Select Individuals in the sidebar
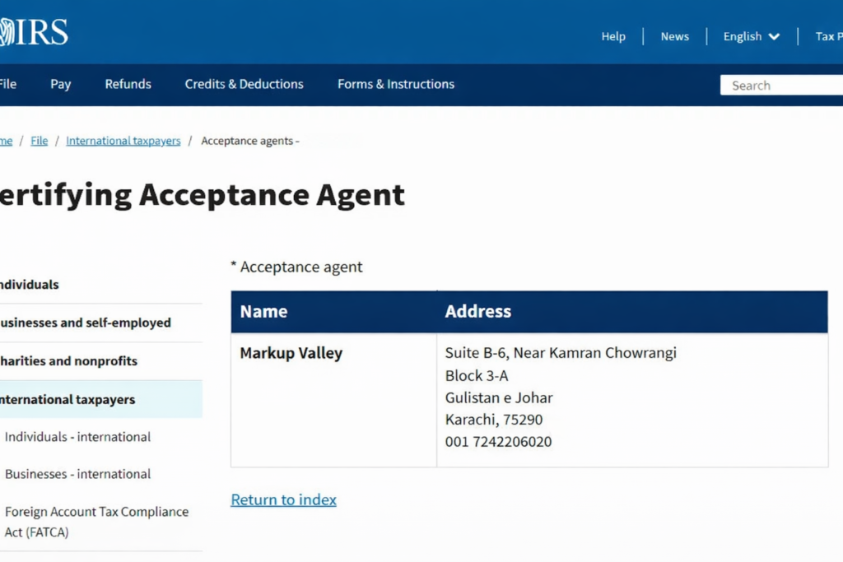Screen dimensions: 843x562 30,285
